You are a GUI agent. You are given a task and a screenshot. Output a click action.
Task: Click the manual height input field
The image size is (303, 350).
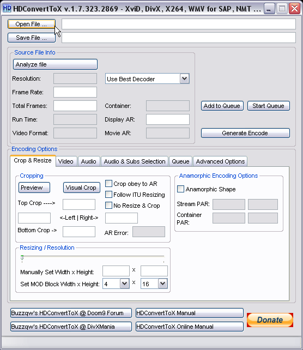(x=154, y=271)
